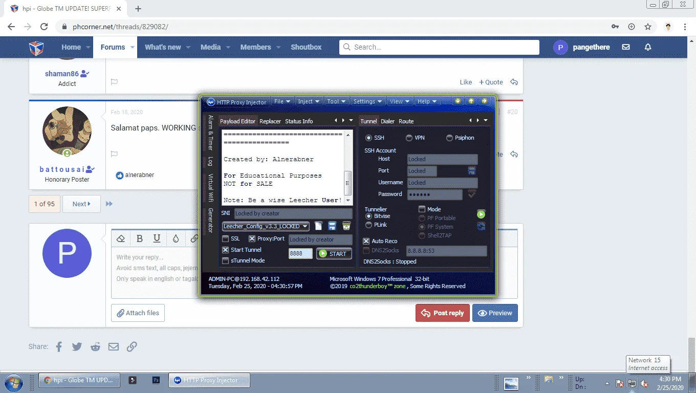Click the network tray icon

pos(632,383)
